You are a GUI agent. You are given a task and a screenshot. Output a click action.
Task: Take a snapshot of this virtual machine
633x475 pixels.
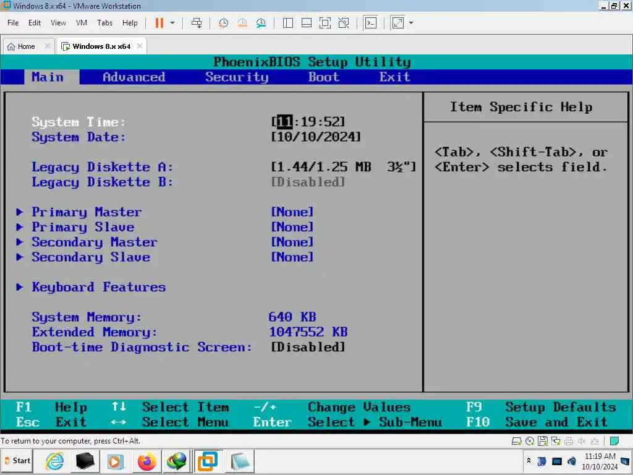tap(223, 23)
